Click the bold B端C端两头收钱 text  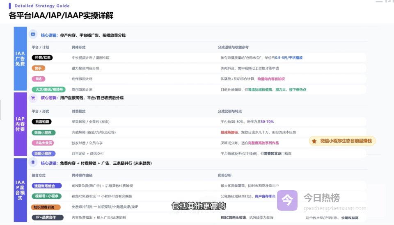pos(233,218)
